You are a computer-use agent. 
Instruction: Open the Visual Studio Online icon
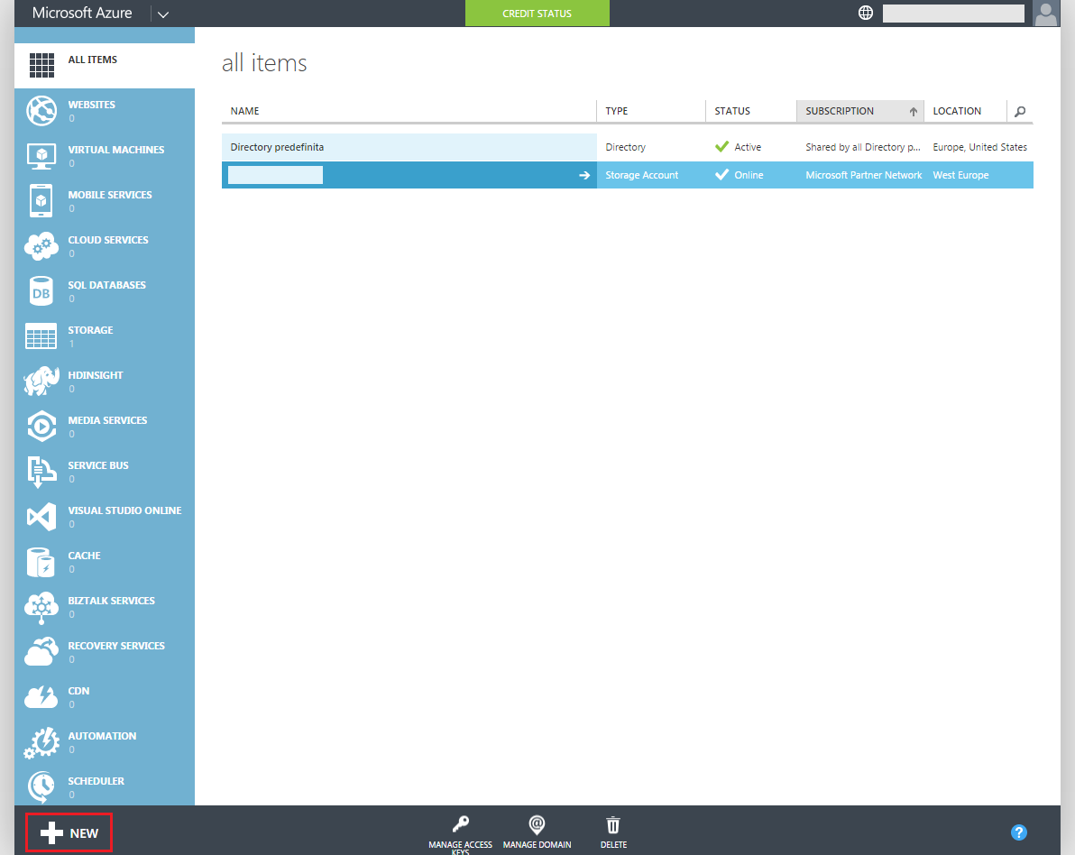[41, 517]
